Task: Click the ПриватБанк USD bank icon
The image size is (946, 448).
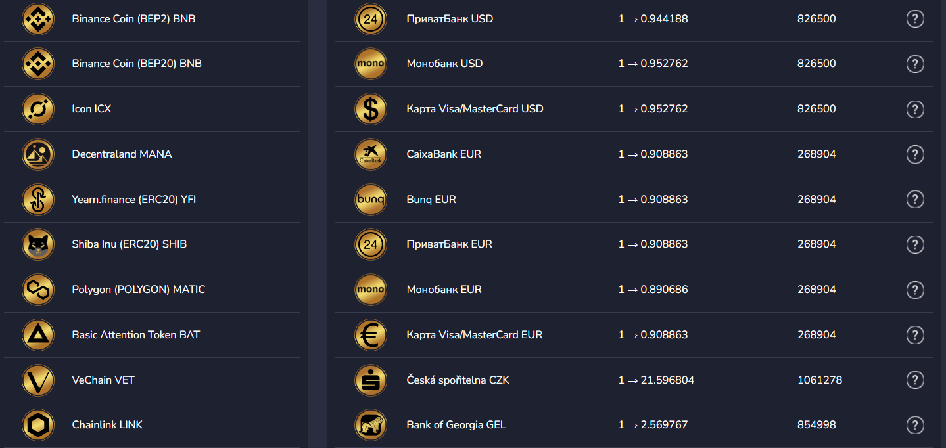Action: 371,18
